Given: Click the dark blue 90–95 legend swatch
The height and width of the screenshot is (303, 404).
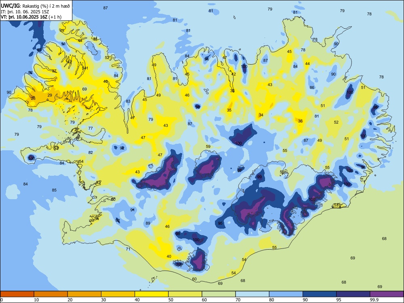Looking at the screenshot, I should coord(320,294).
